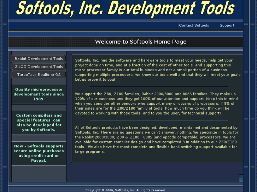Click the paragraph starting 'All of Softools products'
This screenshot has height=192, width=257.
coord(157,140)
